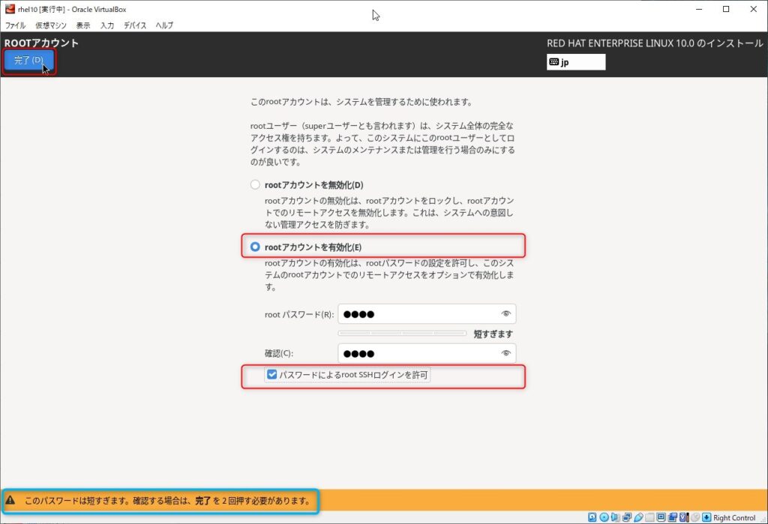768x524 pixels.
Task: Click the hard disk activity icon in status bar
Action: coord(592,517)
